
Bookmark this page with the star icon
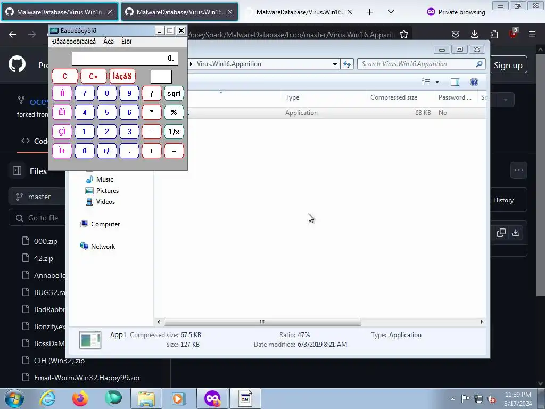[x=403, y=34]
